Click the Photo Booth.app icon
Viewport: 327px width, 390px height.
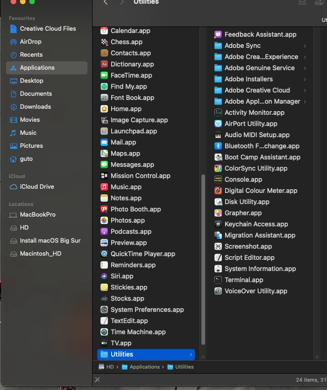tap(104, 209)
